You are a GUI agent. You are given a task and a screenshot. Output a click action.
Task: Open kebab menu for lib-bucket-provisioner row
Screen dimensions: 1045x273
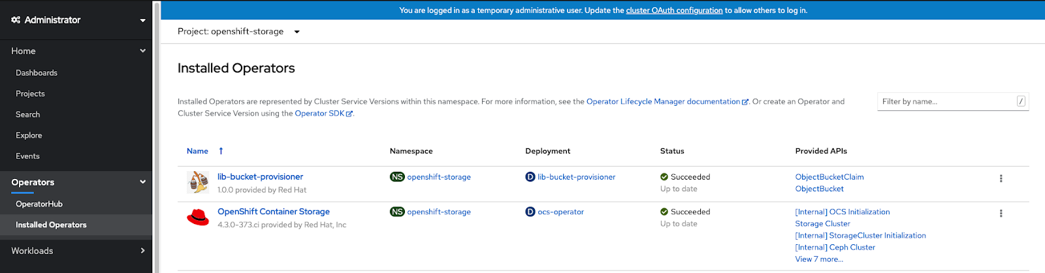coord(1001,178)
